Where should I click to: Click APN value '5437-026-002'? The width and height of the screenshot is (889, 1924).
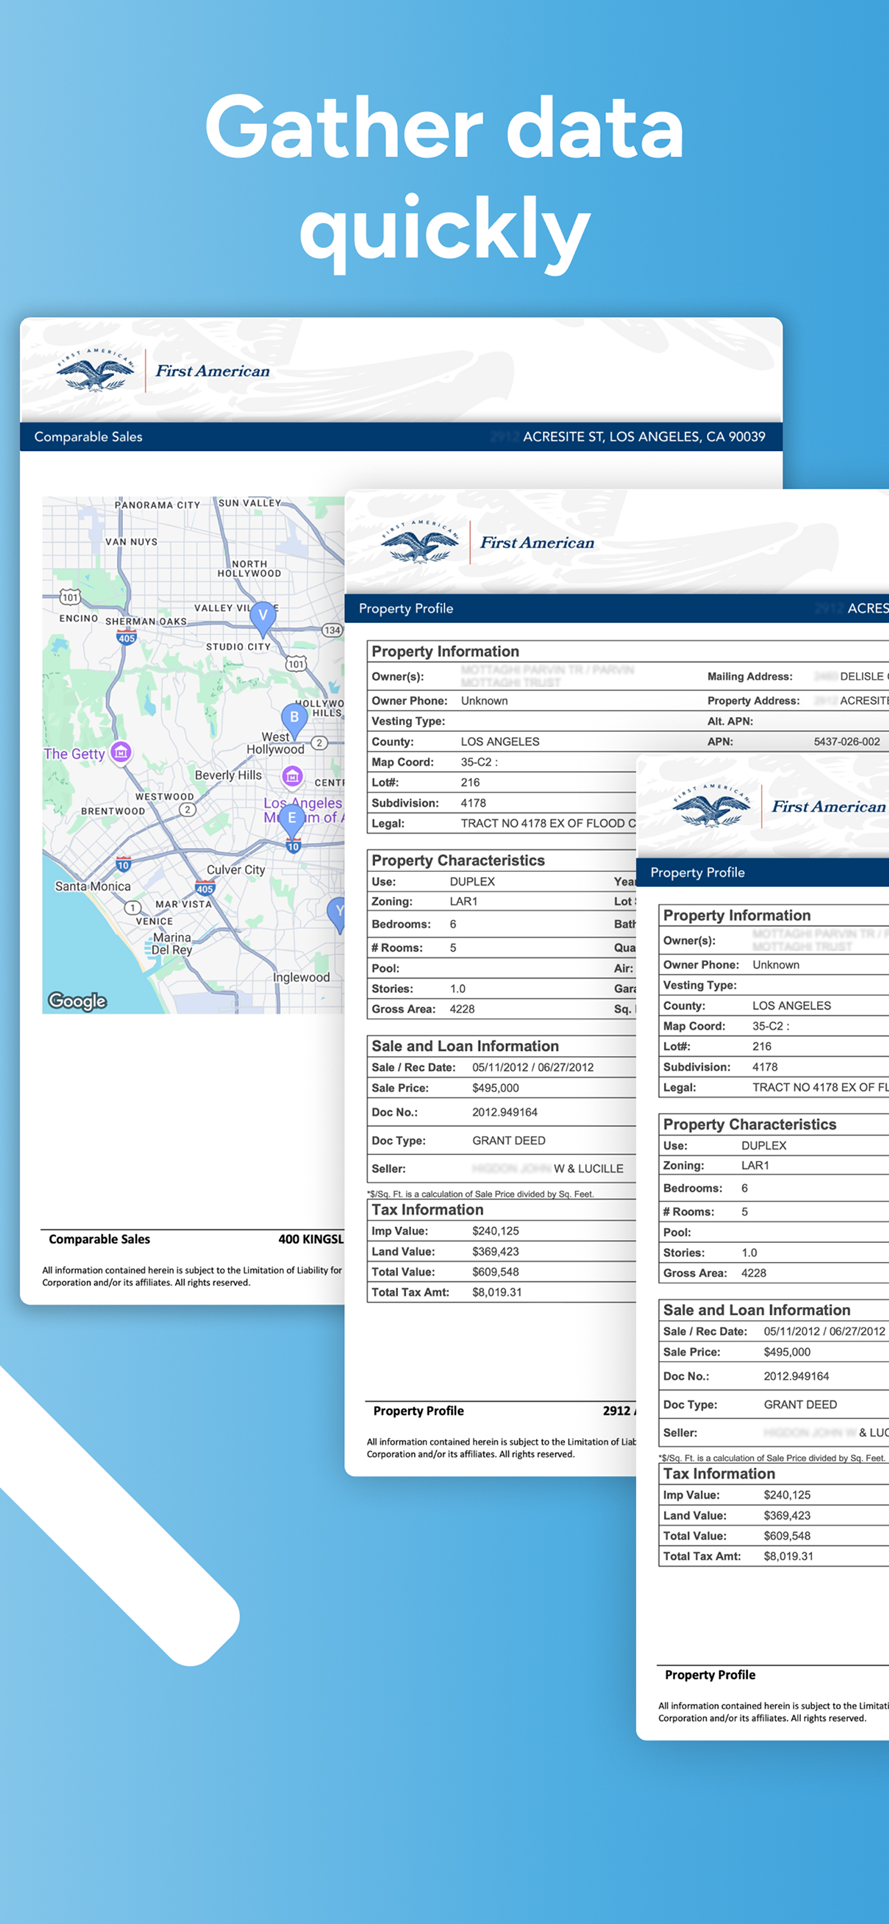click(847, 741)
